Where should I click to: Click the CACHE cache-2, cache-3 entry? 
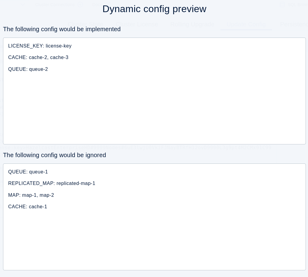[x=38, y=57]
